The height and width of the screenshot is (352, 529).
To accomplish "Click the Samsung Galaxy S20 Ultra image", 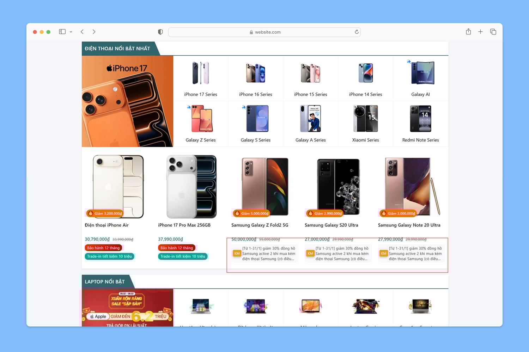I will [x=338, y=187].
